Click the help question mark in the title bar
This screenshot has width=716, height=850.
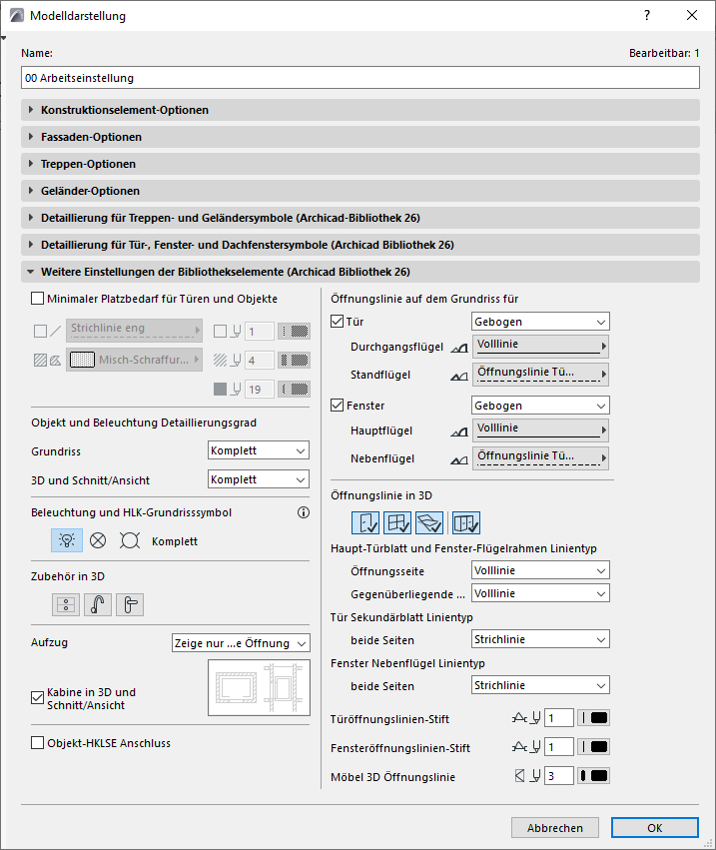click(647, 15)
